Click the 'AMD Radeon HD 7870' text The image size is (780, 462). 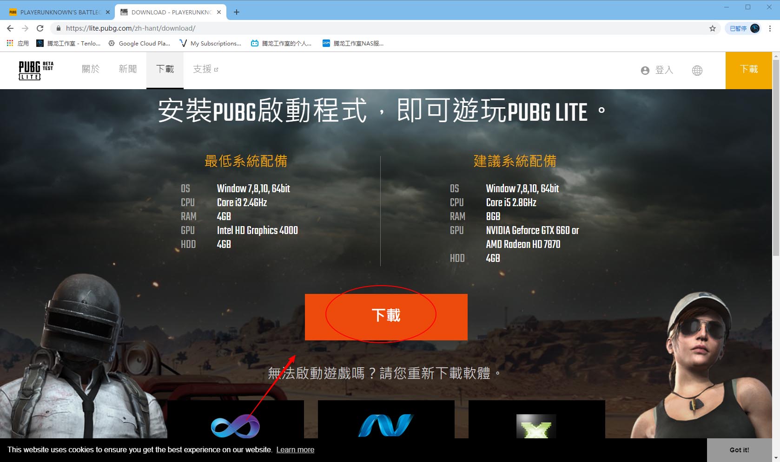(523, 244)
